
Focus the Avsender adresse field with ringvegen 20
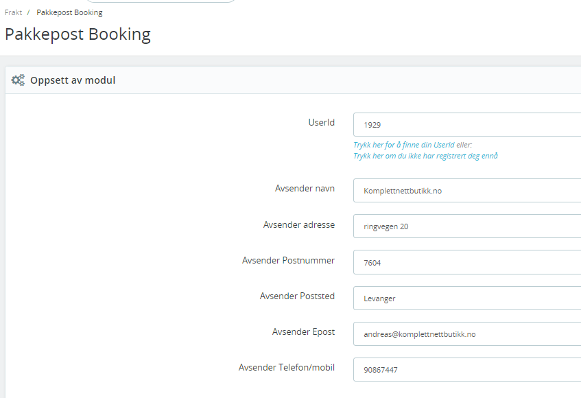click(467, 226)
